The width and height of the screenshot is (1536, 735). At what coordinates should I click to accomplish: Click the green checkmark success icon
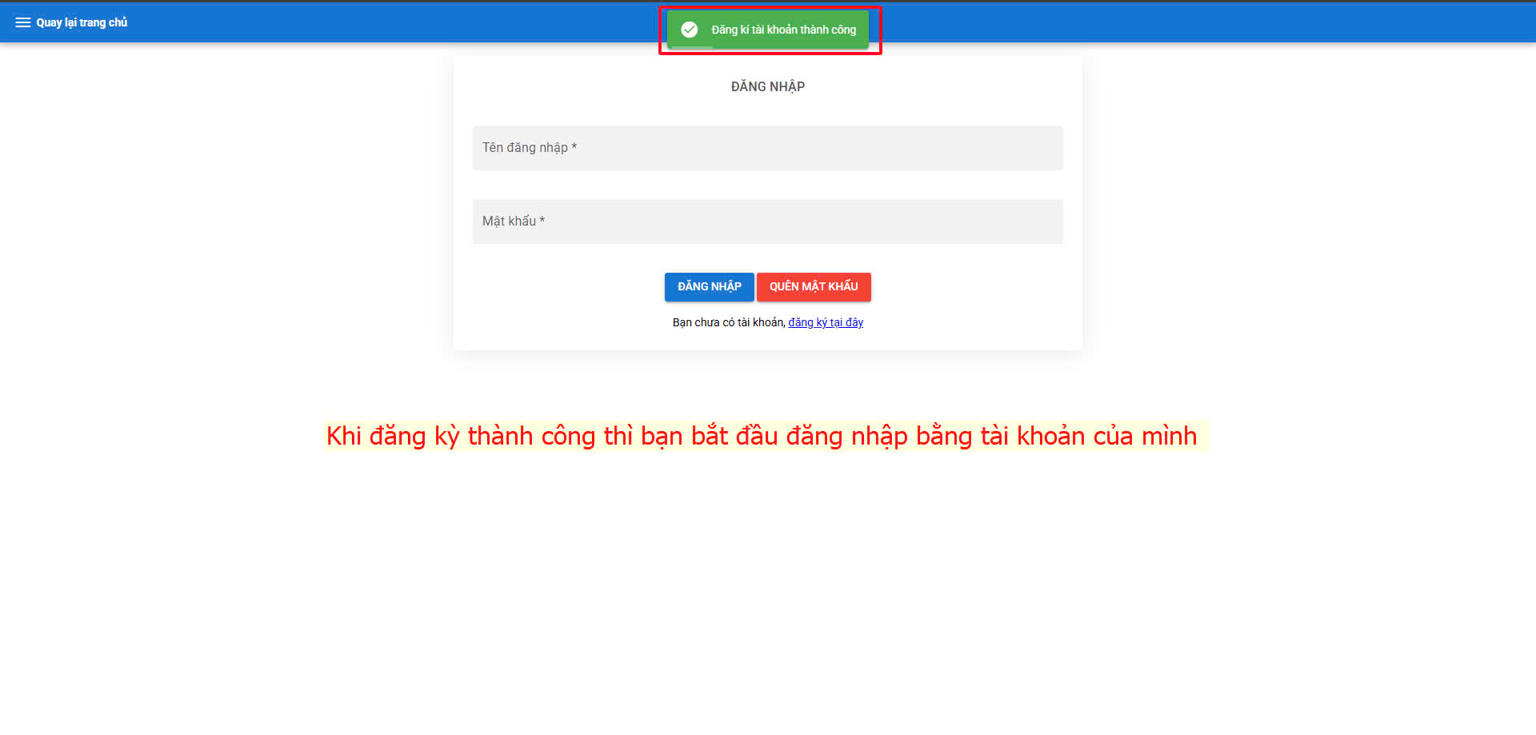pyautogui.click(x=689, y=30)
